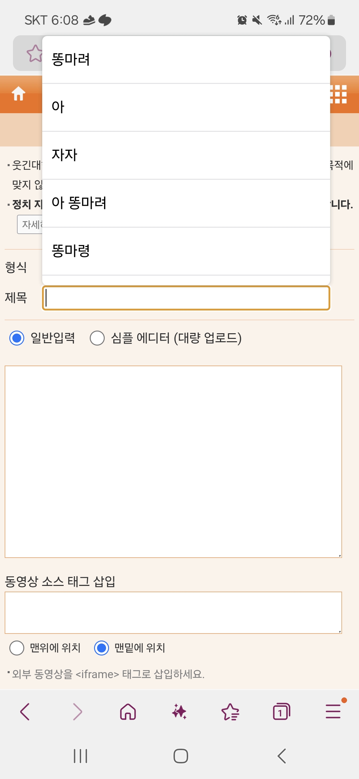Open the browser tabs counter
Screen dimensions: 359x779
point(281,712)
